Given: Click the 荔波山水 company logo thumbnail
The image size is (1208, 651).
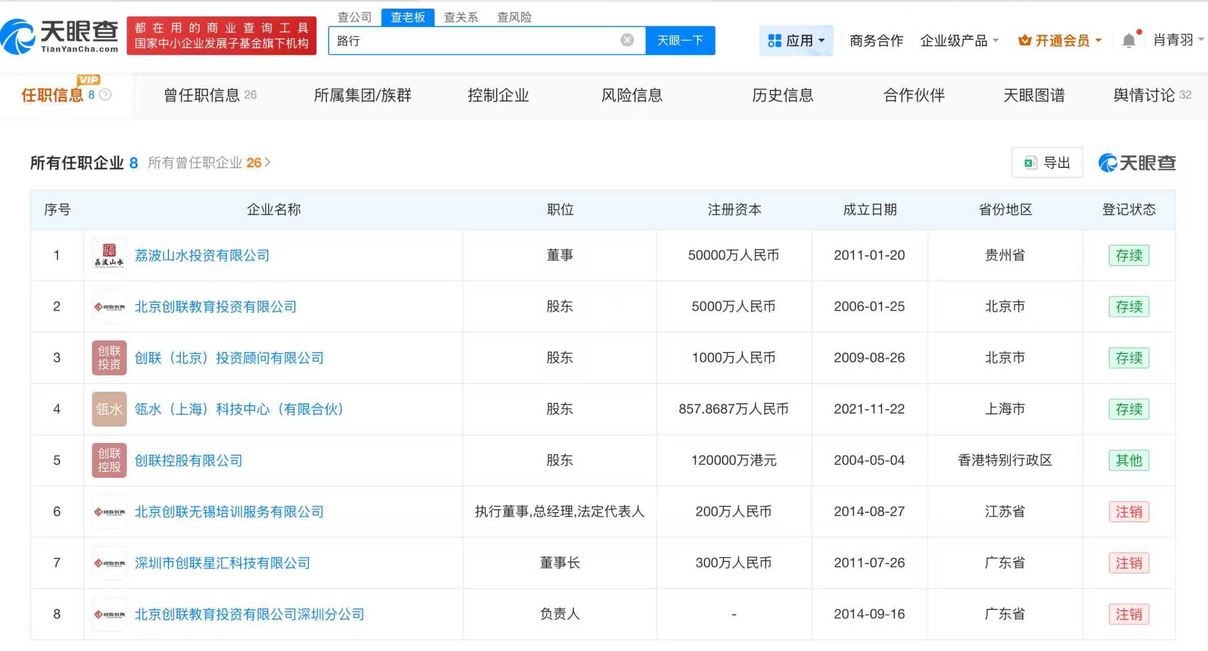Looking at the screenshot, I should click(109, 255).
